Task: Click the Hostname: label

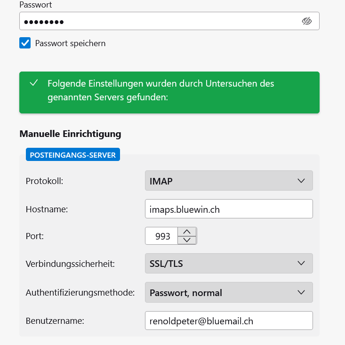Action: [x=47, y=209]
